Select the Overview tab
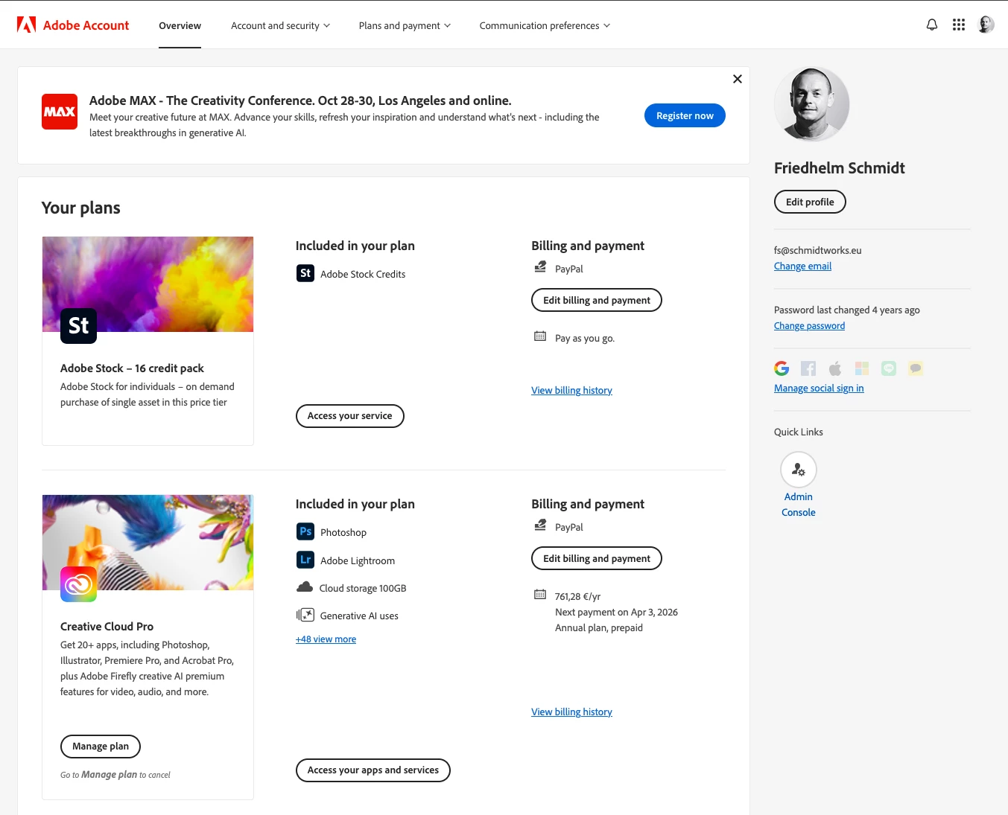This screenshot has height=815, width=1008. pos(180,25)
